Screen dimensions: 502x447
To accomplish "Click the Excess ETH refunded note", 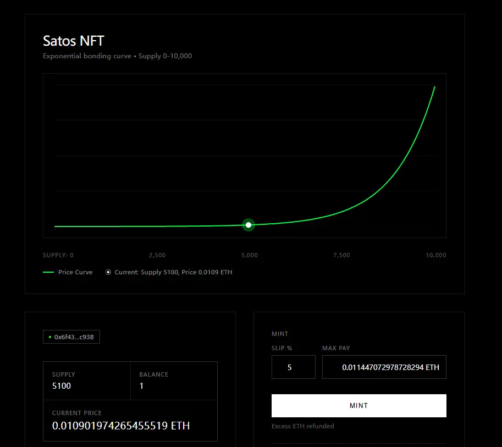I will [302, 426].
